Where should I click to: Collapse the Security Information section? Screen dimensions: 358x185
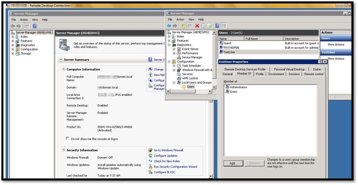(x=64, y=150)
